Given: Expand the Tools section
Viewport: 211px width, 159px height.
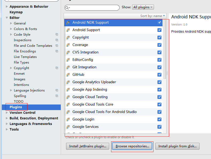Looking at the screenshot, I should (x=7, y=129).
